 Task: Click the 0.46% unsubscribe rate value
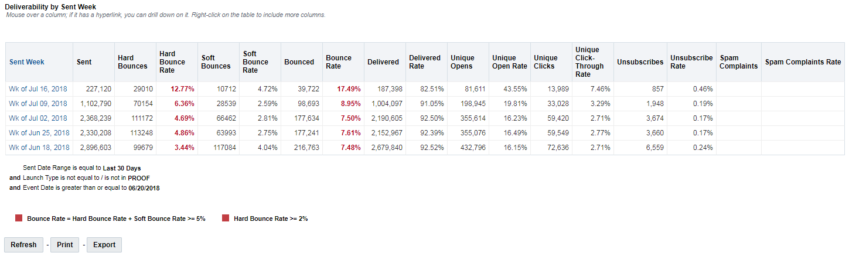703,89
